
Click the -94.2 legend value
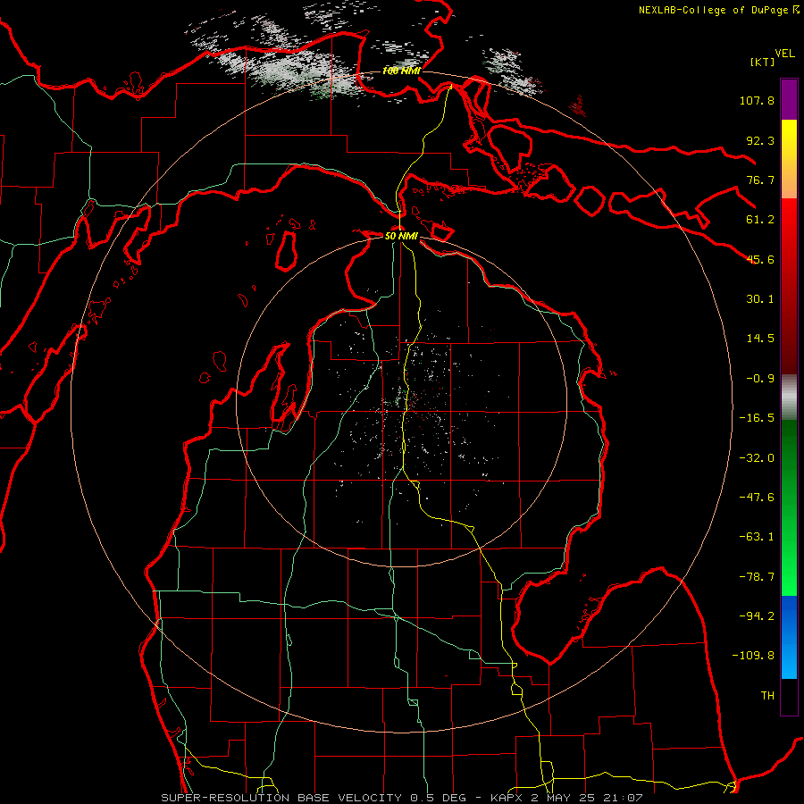[x=757, y=616]
